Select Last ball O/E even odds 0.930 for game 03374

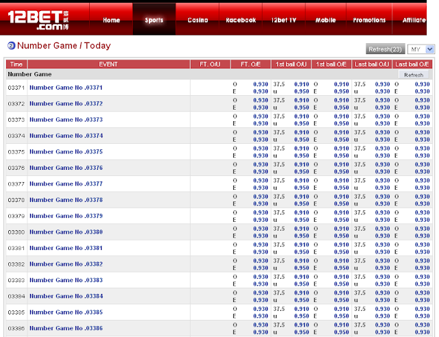coord(423,140)
